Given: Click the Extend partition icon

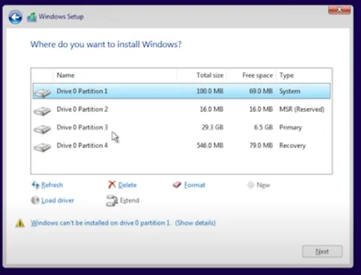Looking at the screenshot, I should coord(112,200).
